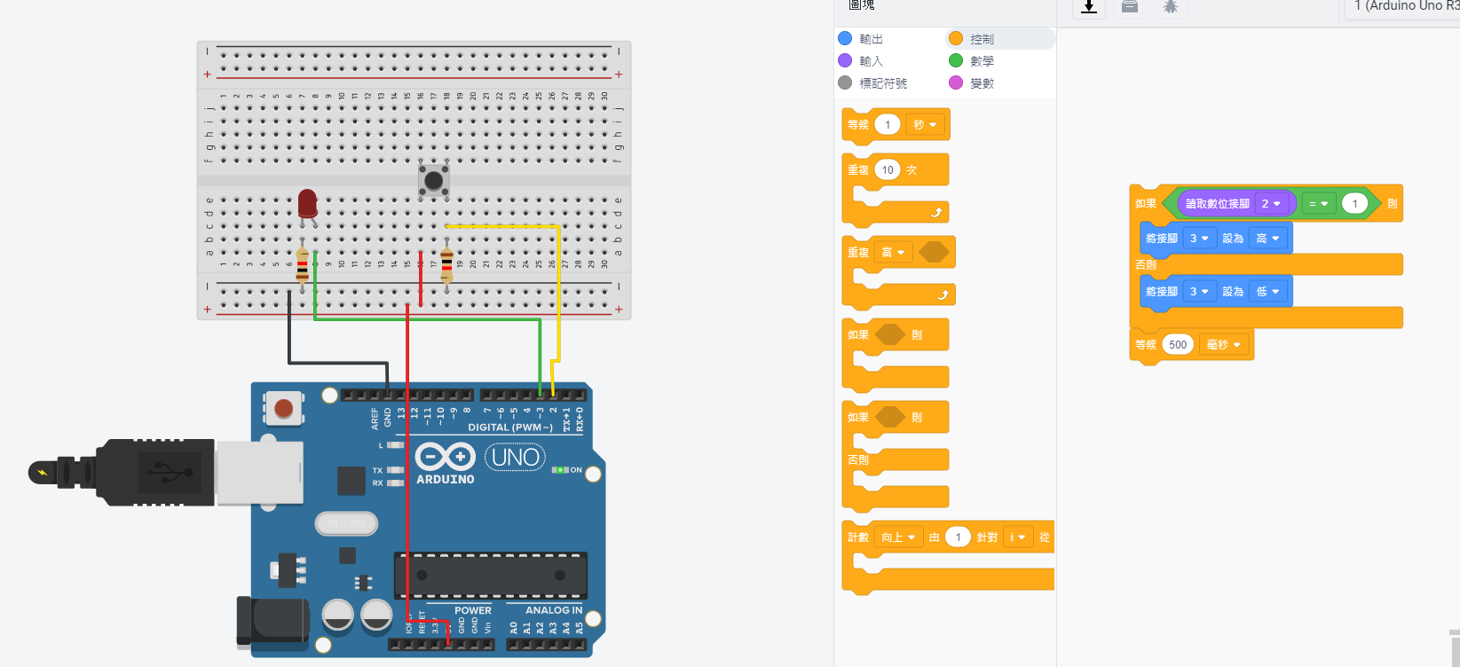Image resolution: width=1460 pixels, height=667 pixels.
Task: Switch to the 變數 variables category
Action: click(x=982, y=83)
